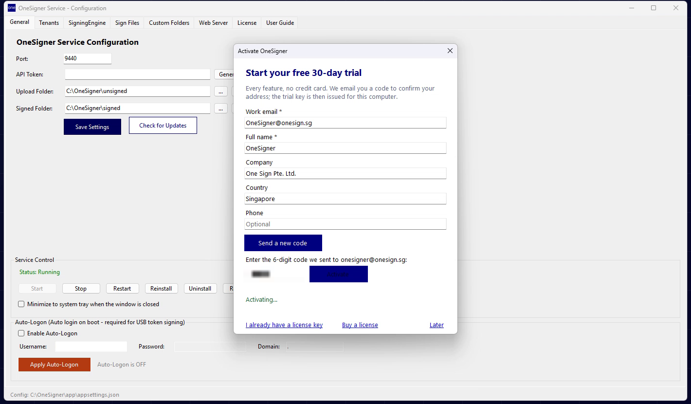691x404 pixels.
Task: Stop the OneSigner service
Action: pos(81,289)
